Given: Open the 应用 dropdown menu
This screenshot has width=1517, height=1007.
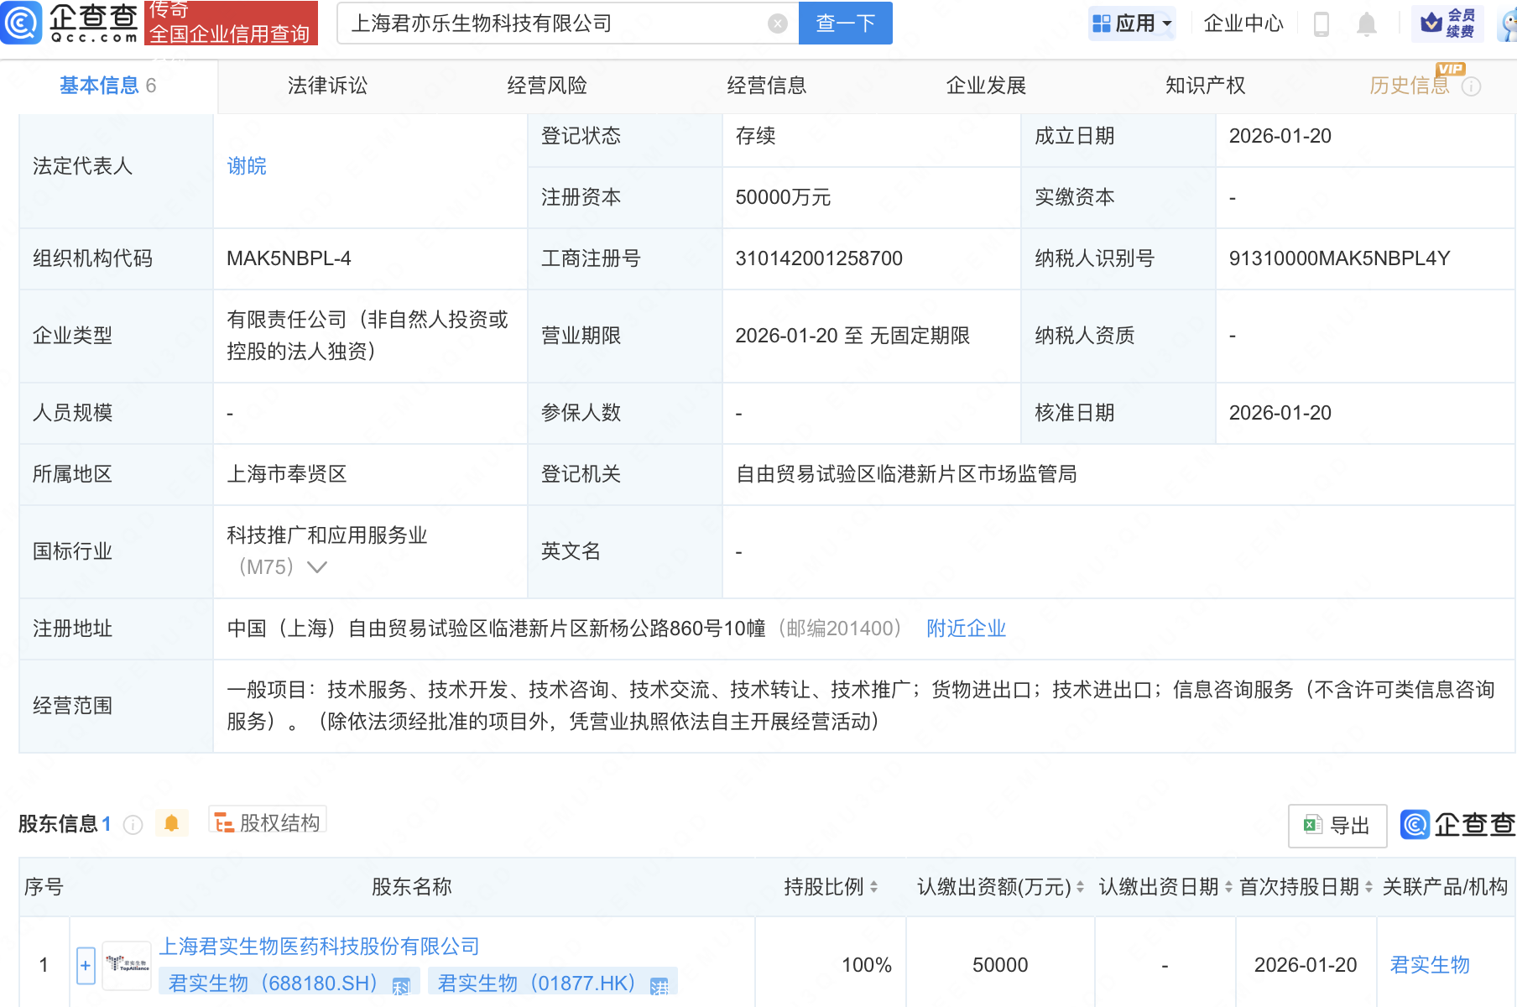Looking at the screenshot, I should click(x=1133, y=23).
